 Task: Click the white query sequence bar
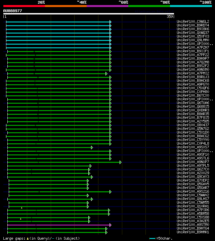pyautogui.click(x=89, y=14)
